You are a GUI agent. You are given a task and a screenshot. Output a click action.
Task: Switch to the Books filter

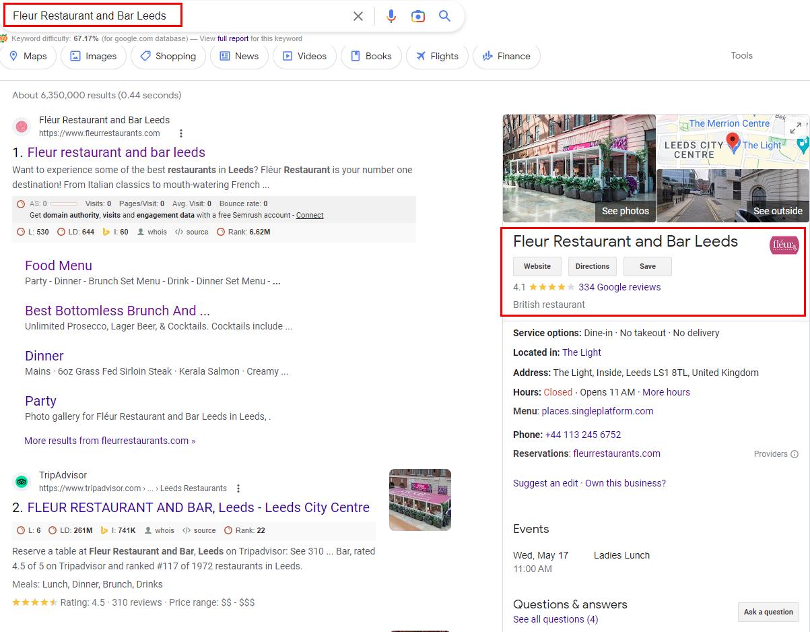371,56
